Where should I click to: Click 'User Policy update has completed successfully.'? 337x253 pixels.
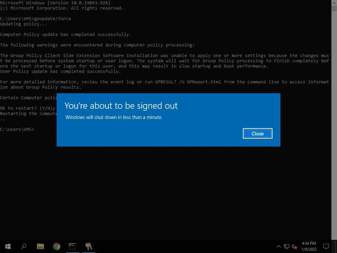(x=61, y=71)
